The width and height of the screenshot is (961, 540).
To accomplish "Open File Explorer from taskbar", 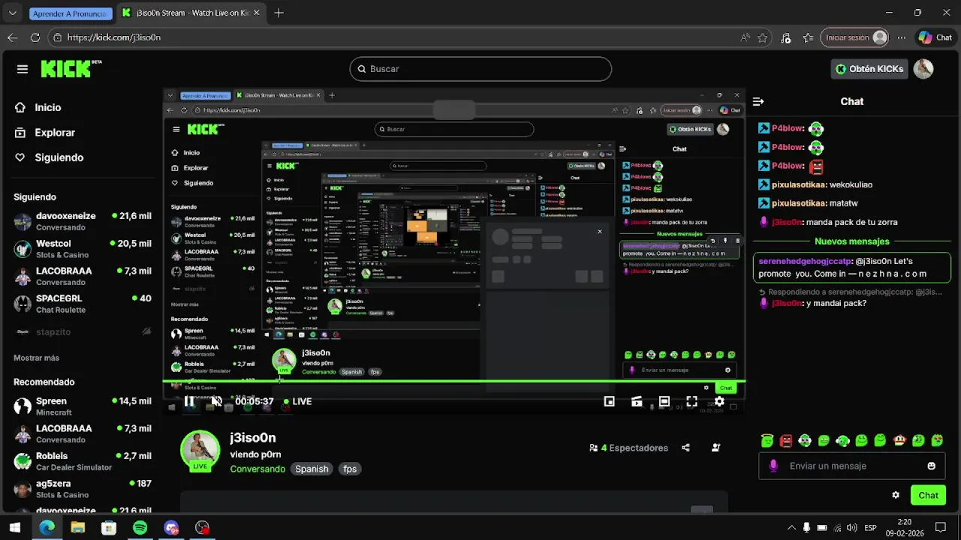I will pos(78,528).
